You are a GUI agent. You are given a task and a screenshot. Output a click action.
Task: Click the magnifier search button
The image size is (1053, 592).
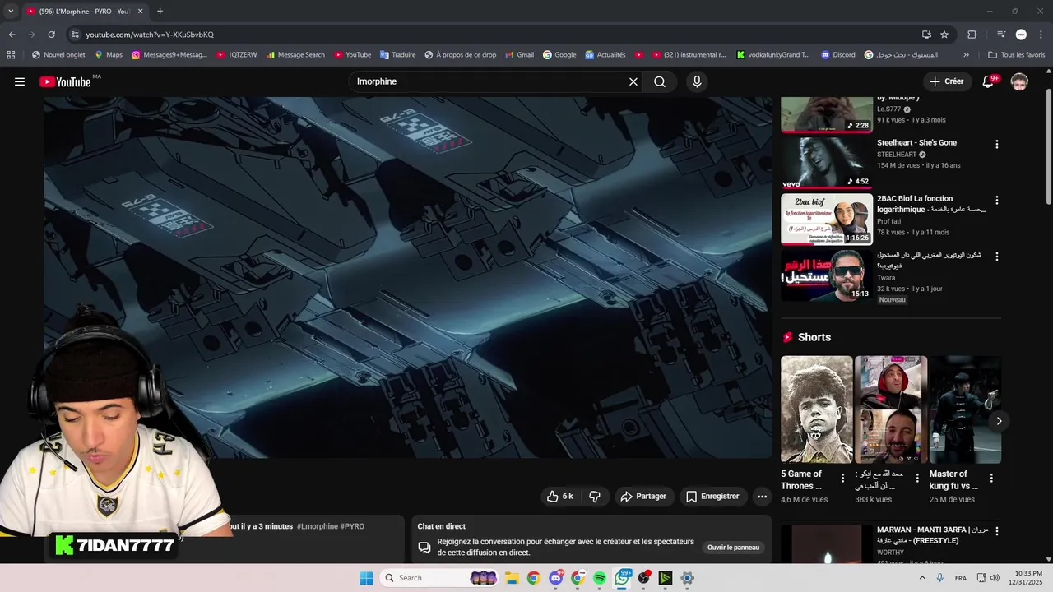coord(660,81)
